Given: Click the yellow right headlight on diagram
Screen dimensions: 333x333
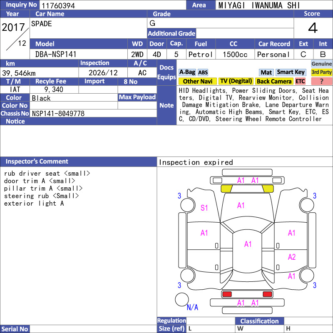Looking at the screenshot, I should (268, 189).
